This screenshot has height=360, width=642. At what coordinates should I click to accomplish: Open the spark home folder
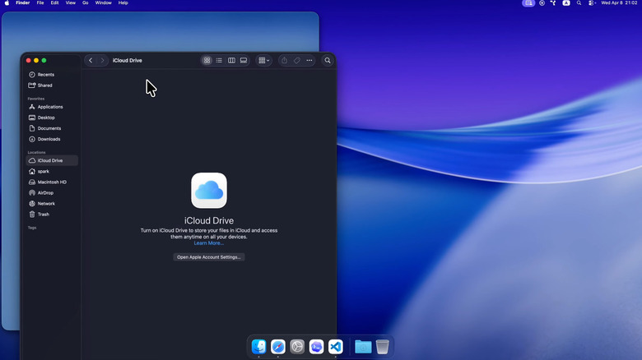pyautogui.click(x=52, y=172)
